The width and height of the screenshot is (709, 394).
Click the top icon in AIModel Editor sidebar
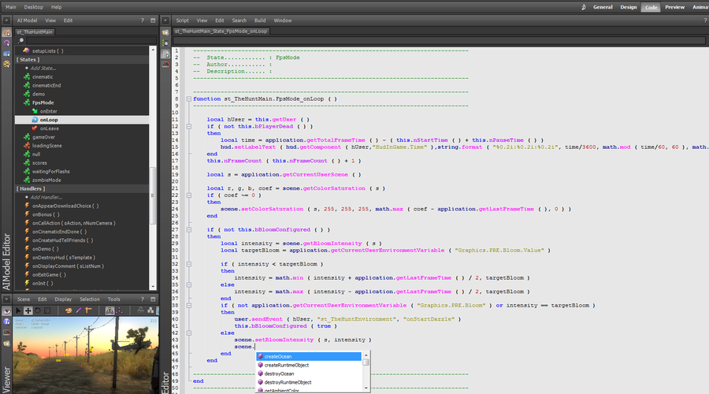(x=7, y=32)
